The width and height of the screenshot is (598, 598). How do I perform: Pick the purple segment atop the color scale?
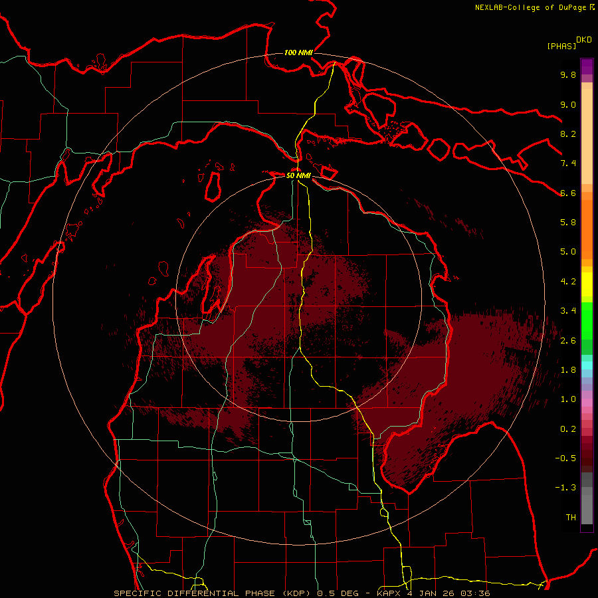587,66
